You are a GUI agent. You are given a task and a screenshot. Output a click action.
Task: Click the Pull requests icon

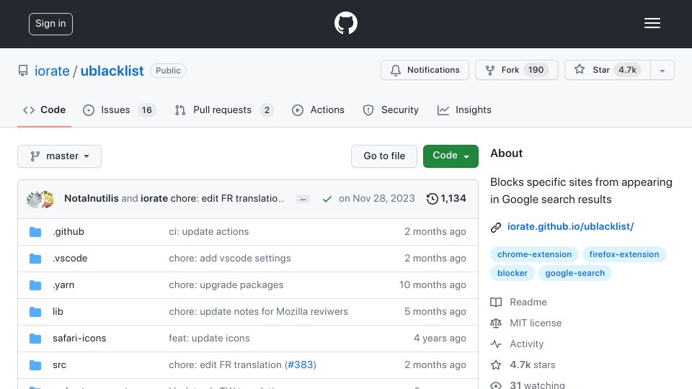pyautogui.click(x=180, y=110)
